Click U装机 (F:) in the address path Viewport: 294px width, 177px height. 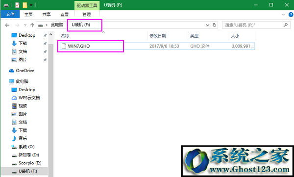click(x=81, y=25)
